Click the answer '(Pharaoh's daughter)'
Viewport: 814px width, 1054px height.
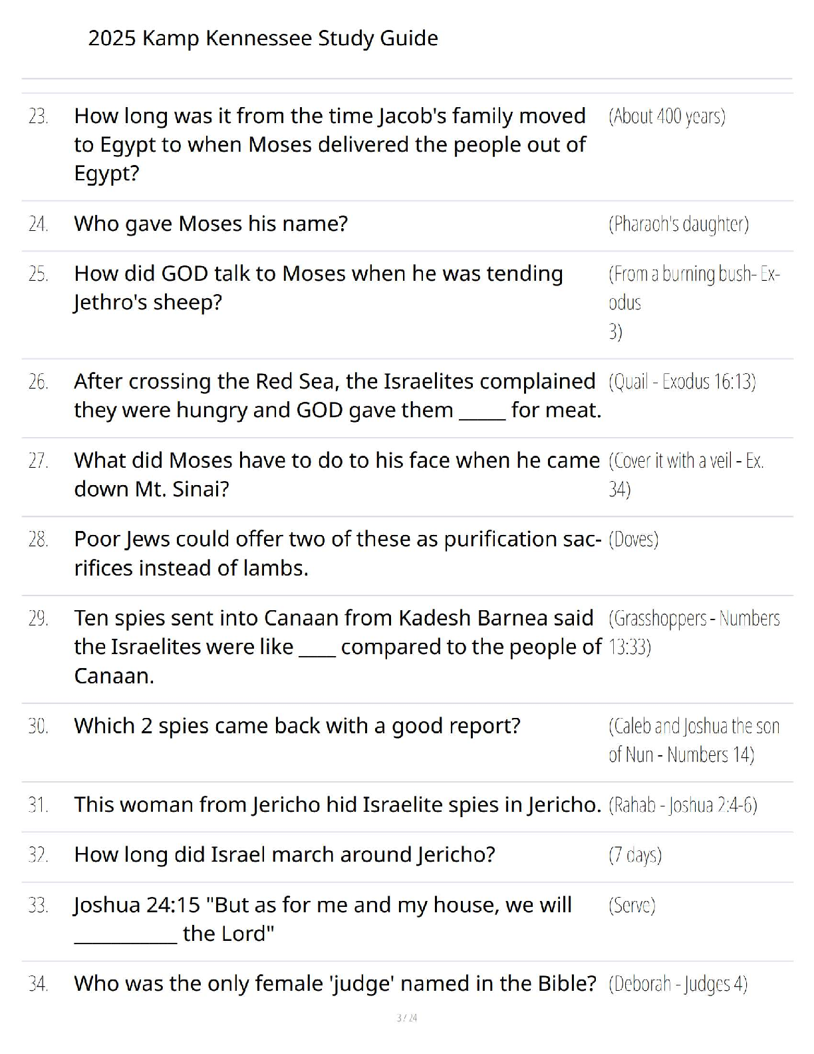pyautogui.click(x=678, y=224)
